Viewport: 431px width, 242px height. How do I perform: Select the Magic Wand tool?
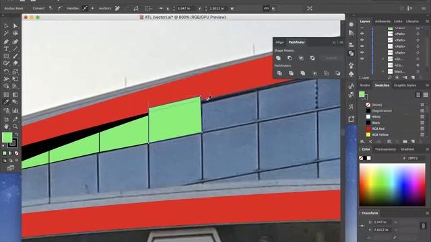tap(6, 33)
